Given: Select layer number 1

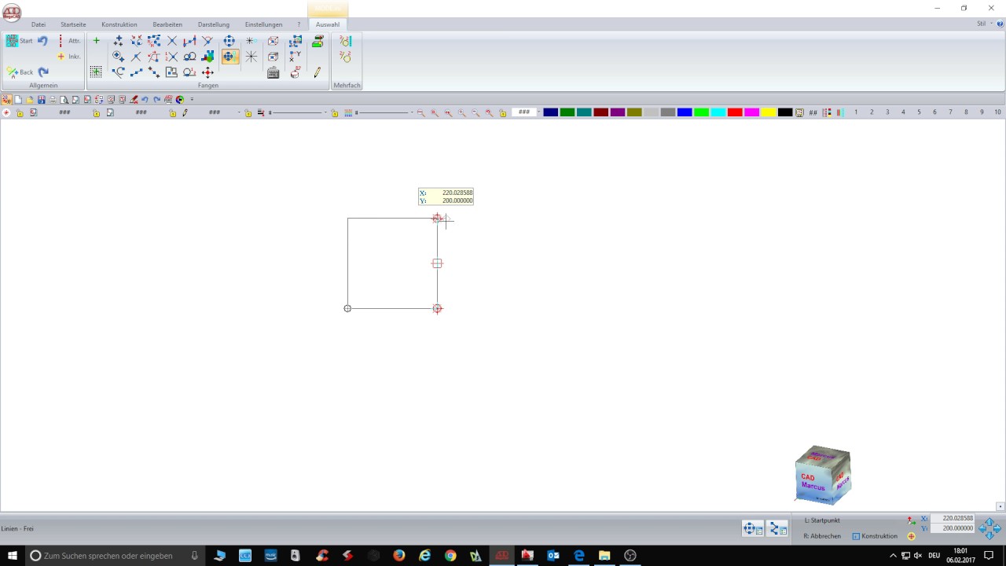Looking at the screenshot, I should pos(856,112).
